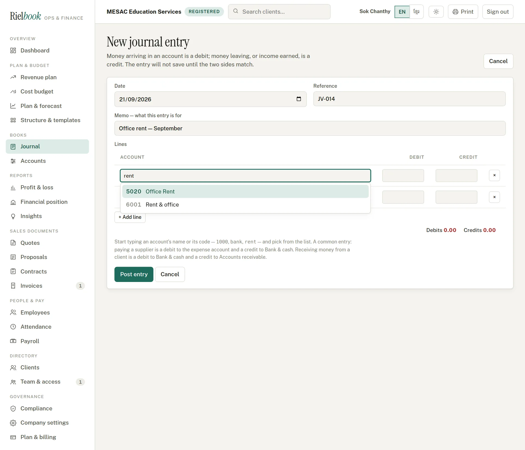Click the Memo field
Image resolution: width=525 pixels, height=450 pixels.
tap(310, 128)
